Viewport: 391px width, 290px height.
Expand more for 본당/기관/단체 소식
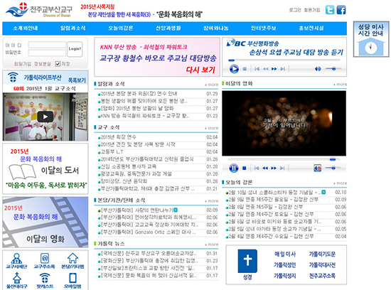[x=212, y=201]
